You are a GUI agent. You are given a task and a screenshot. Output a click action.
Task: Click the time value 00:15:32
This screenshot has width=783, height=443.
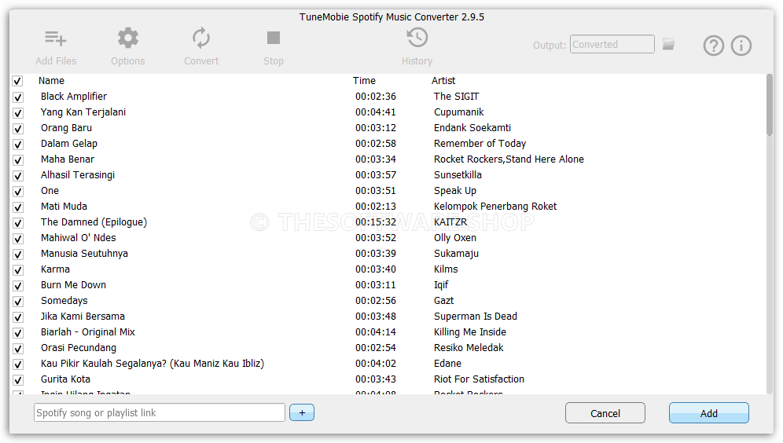tap(376, 222)
